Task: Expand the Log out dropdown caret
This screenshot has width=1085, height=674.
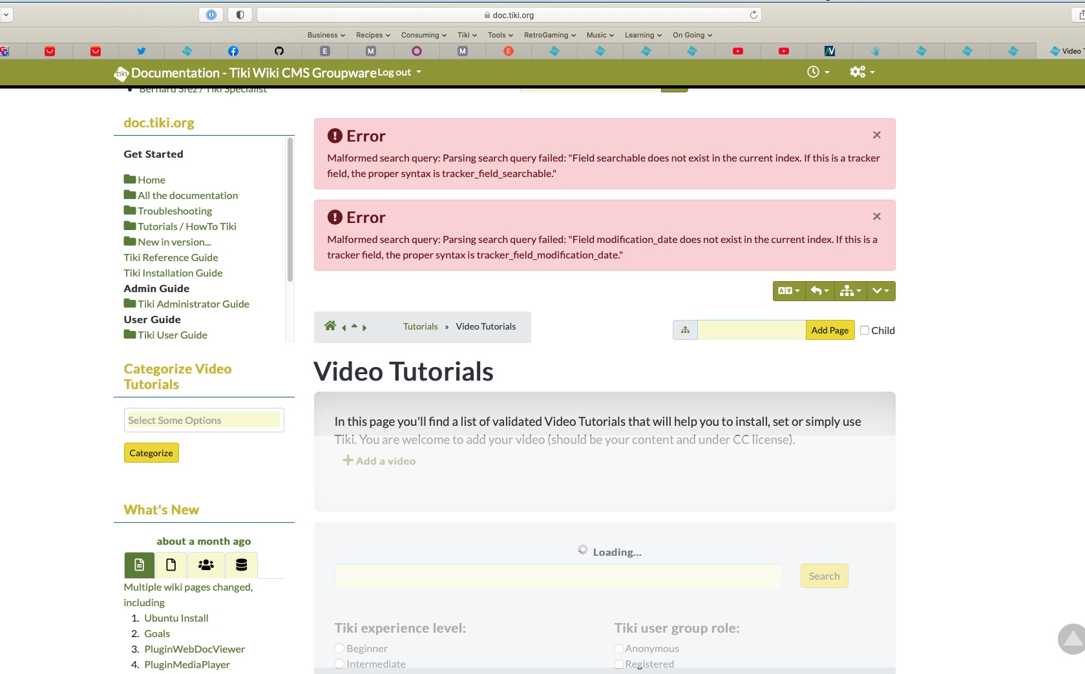Action: pos(419,72)
